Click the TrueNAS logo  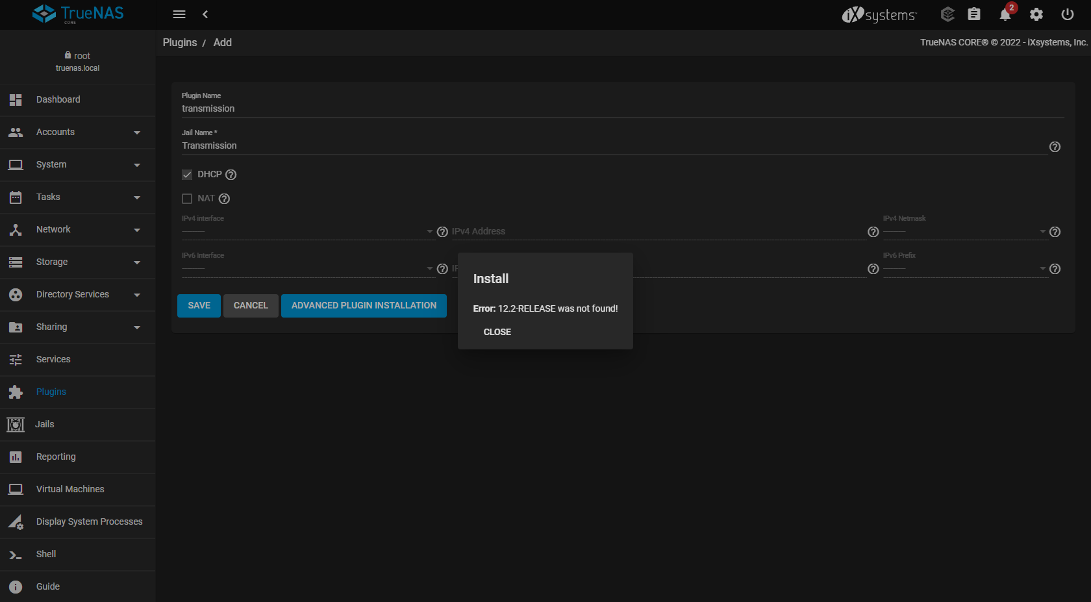click(x=78, y=14)
